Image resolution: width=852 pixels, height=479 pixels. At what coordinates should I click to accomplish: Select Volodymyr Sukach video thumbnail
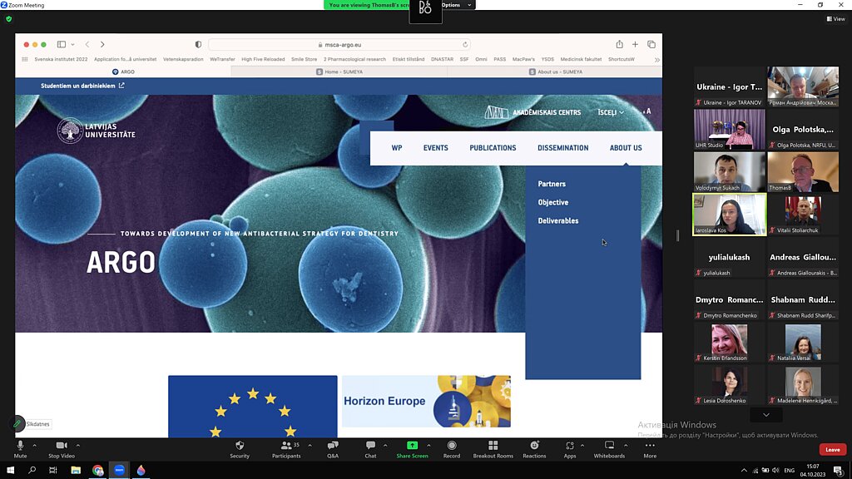tap(729, 171)
